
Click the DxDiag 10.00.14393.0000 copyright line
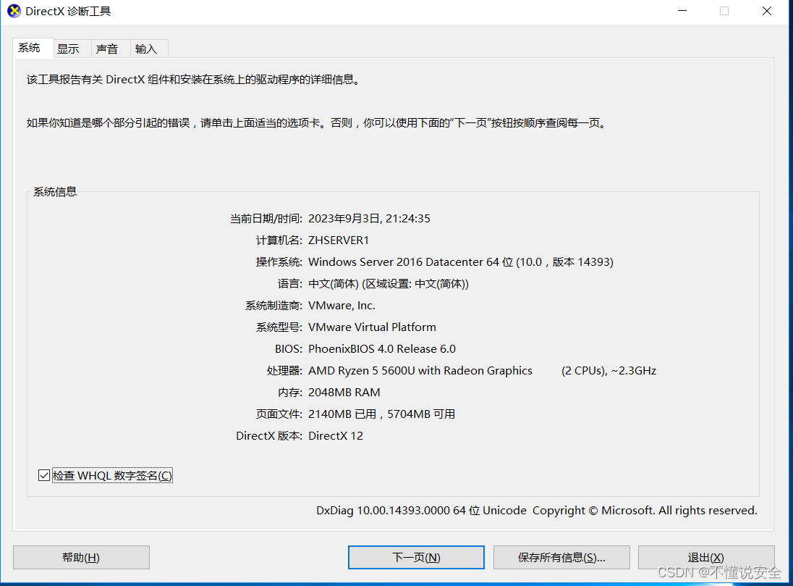537,511
